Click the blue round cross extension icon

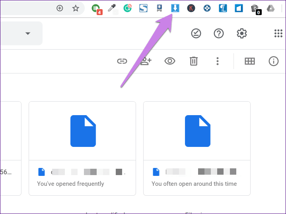(x=207, y=8)
